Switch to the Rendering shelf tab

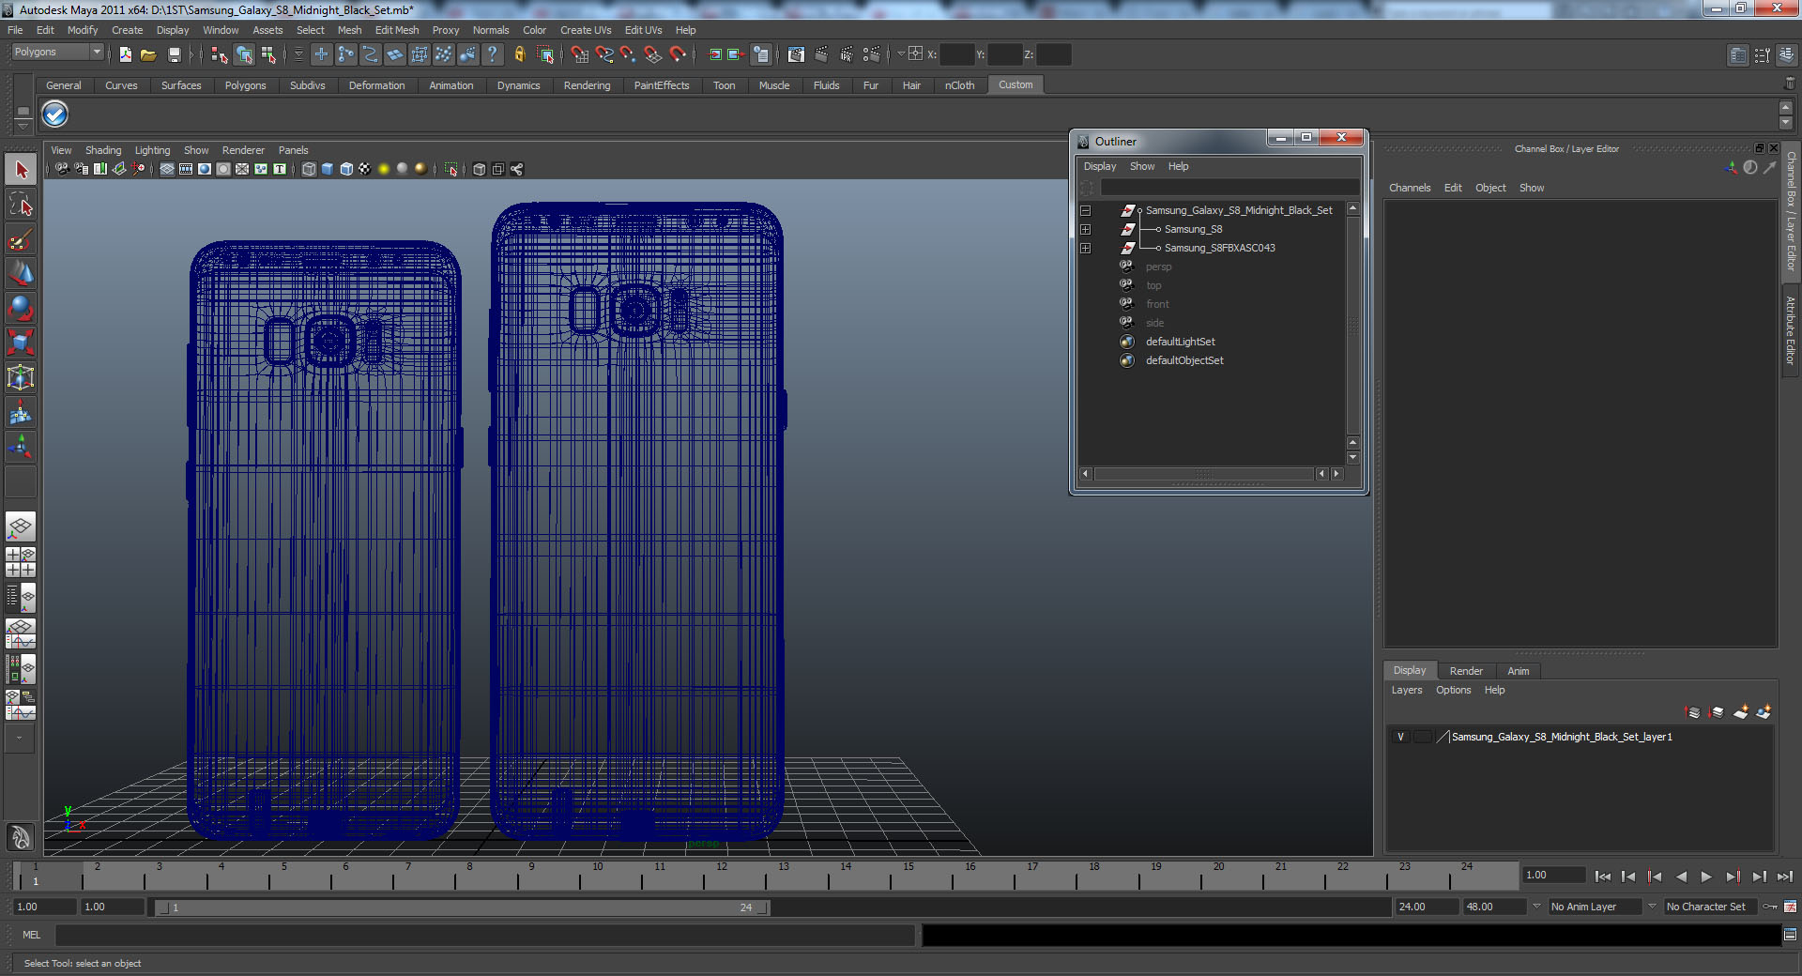(x=587, y=85)
